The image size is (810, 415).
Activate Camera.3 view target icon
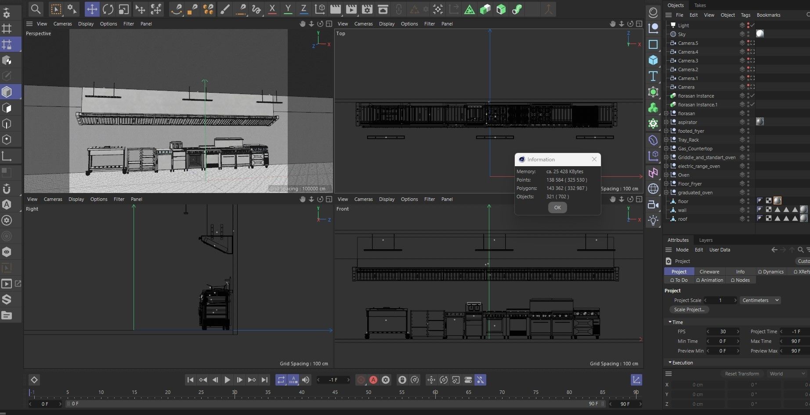click(x=752, y=60)
